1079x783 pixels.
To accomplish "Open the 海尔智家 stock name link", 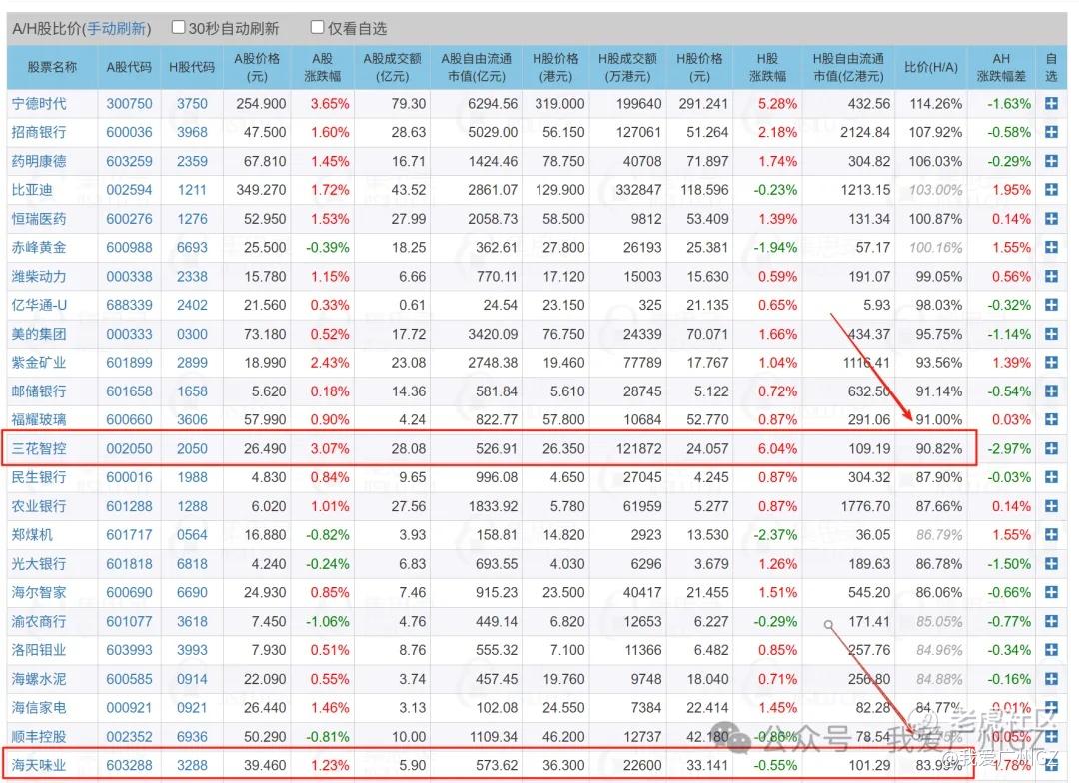I will tap(39, 592).
